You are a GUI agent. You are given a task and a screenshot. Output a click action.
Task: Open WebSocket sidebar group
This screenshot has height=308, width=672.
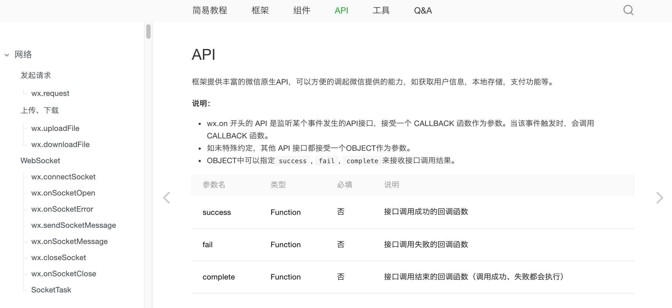coord(40,160)
